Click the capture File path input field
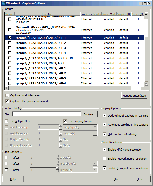 [48, 114]
